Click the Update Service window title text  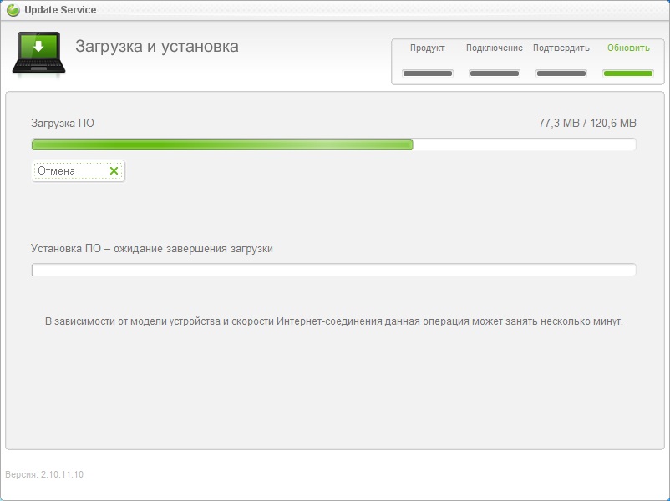[60, 10]
